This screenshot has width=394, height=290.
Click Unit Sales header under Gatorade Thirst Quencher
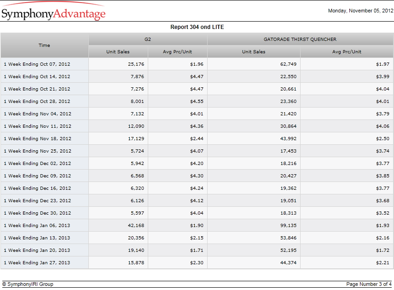click(x=254, y=51)
